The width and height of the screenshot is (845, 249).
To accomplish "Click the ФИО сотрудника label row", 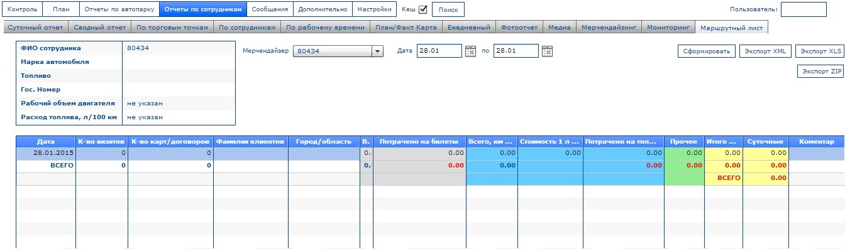I will pyautogui.click(x=69, y=48).
